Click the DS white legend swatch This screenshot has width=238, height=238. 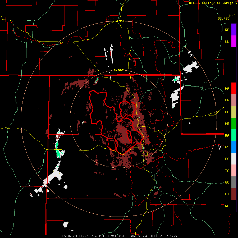click(x=234, y=159)
